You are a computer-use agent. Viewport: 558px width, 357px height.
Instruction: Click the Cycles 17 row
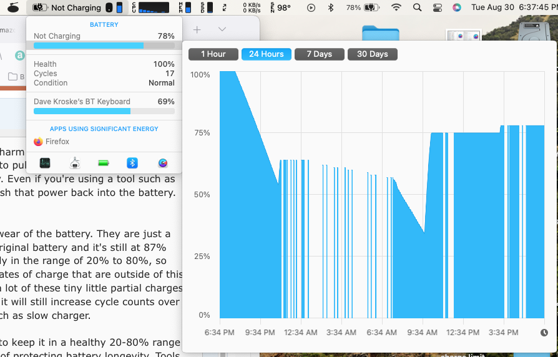[104, 73]
